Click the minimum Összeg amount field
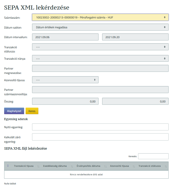The width and height of the screenshot is (173, 188). click(x=65, y=101)
